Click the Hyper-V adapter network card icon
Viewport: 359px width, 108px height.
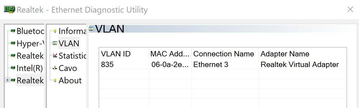13,43
